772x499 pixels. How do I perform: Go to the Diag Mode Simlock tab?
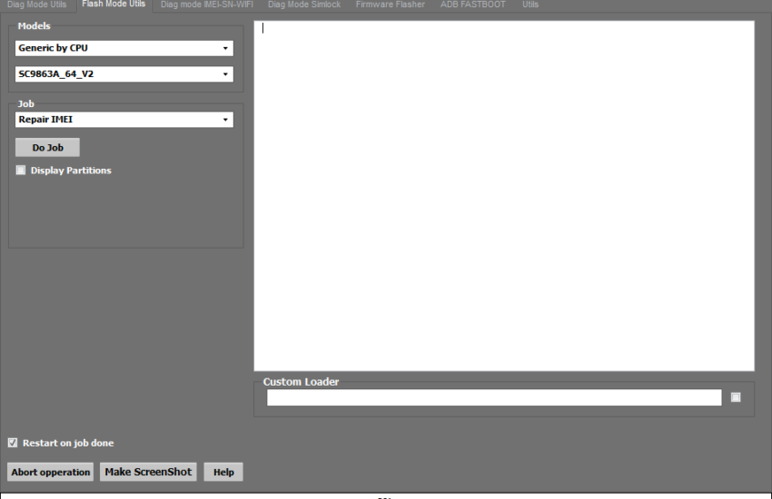pos(304,5)
